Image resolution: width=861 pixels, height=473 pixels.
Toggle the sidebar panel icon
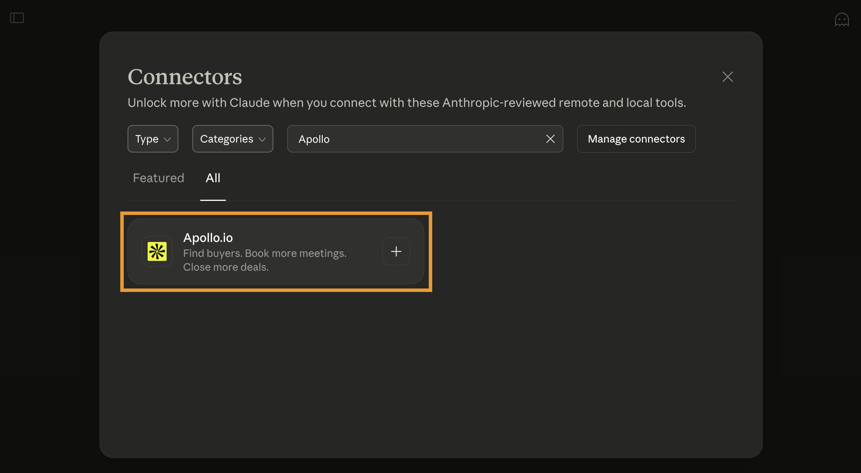[17, 18]
